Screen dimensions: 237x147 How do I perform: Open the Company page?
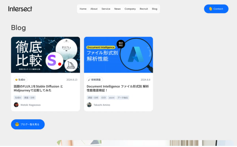pos(130,9)
